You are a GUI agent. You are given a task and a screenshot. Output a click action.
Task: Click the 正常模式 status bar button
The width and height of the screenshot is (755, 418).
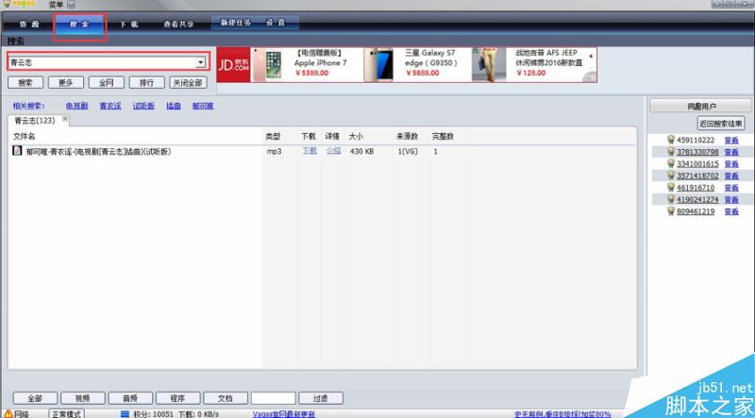coord(66,413)
